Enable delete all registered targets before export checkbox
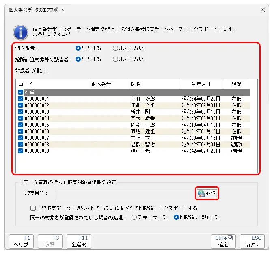 (33, 208)
